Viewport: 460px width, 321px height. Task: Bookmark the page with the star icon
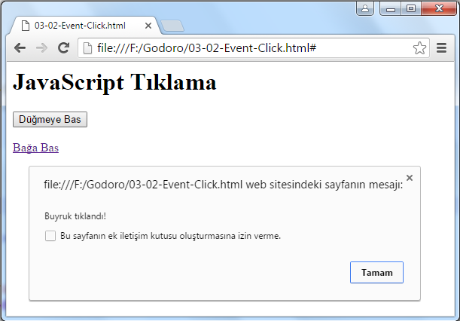(419, 48)
